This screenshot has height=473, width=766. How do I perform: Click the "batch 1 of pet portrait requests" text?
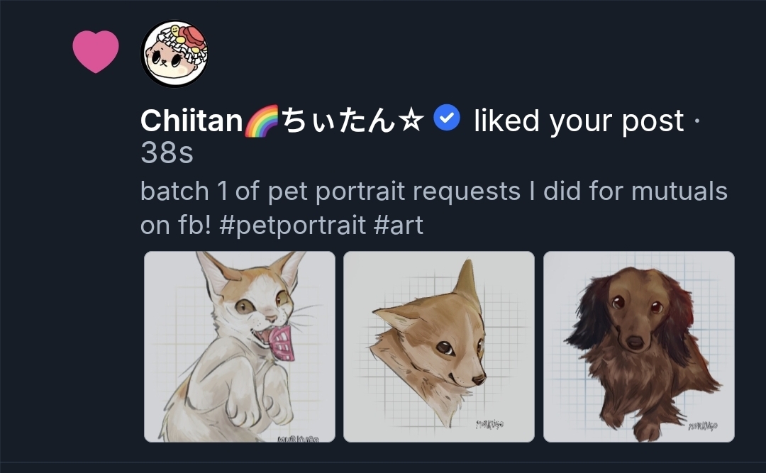330,191
